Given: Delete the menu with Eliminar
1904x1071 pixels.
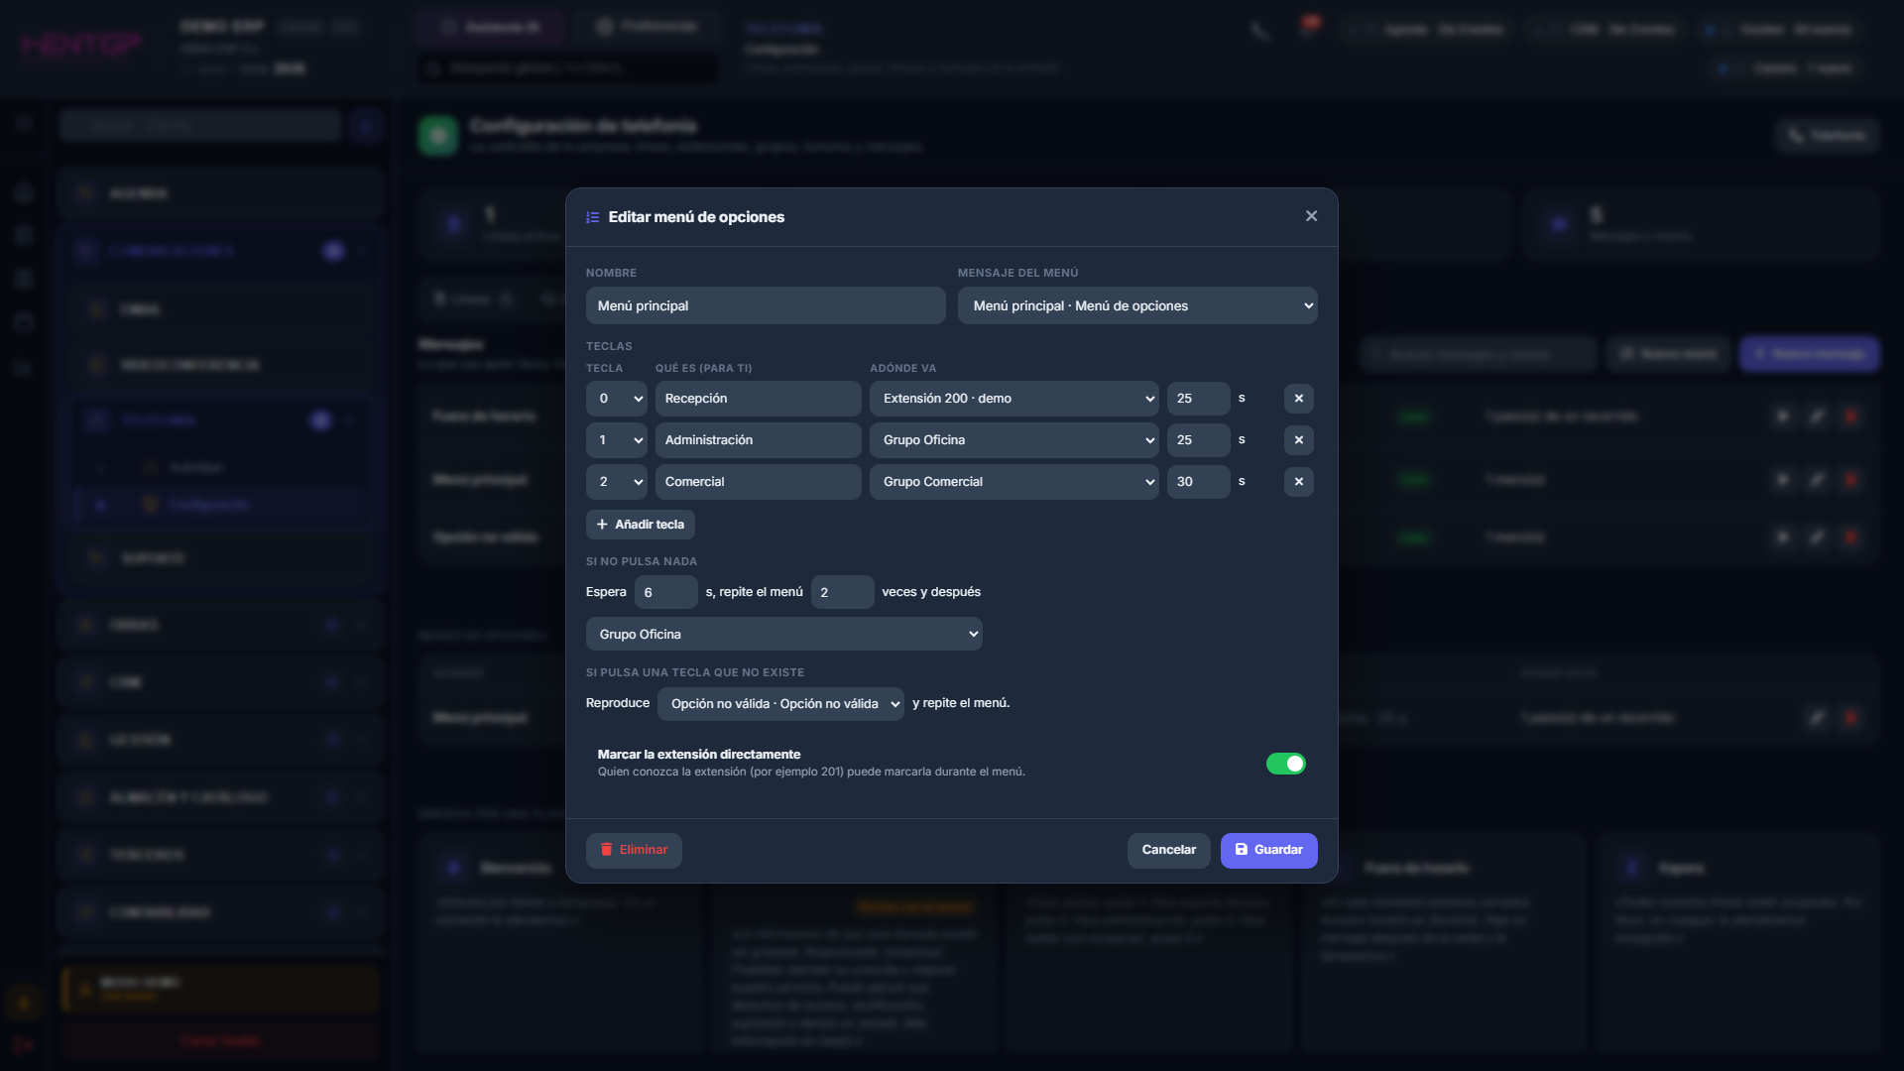Looking at the screenshot, I should (634, 850).
